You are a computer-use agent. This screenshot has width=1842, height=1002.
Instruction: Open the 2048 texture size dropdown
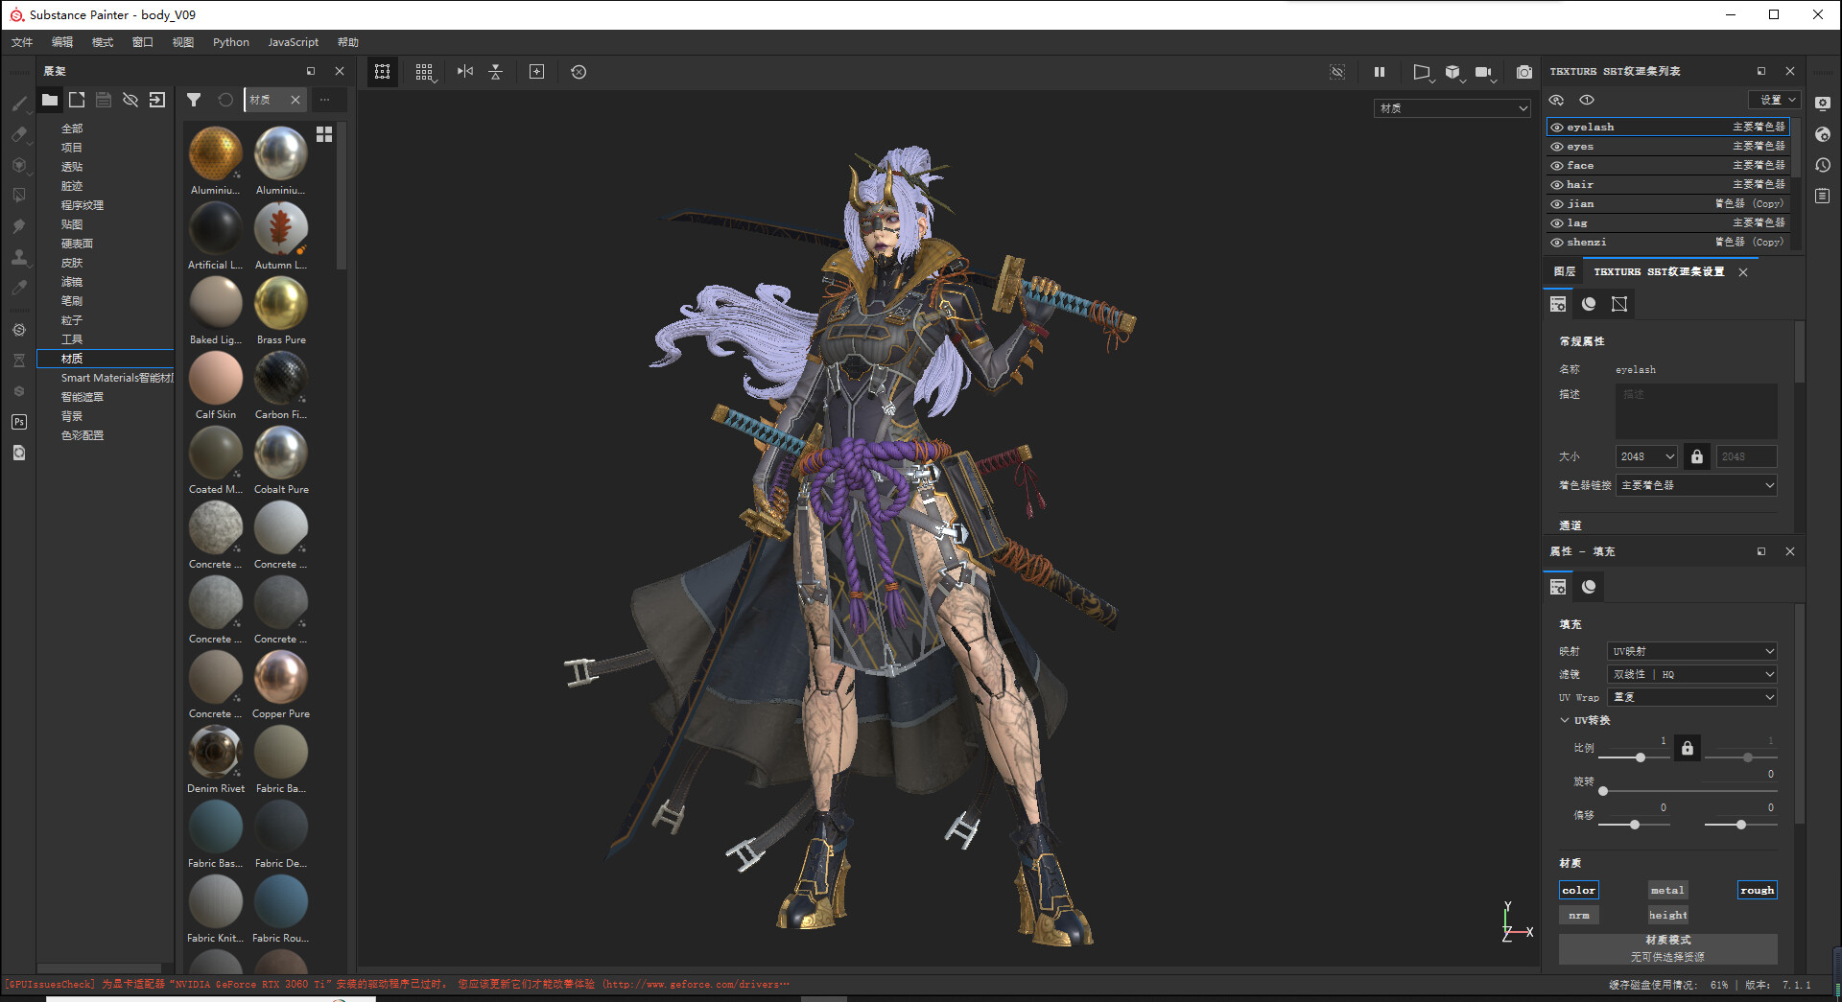click(x=1645, y=456)
